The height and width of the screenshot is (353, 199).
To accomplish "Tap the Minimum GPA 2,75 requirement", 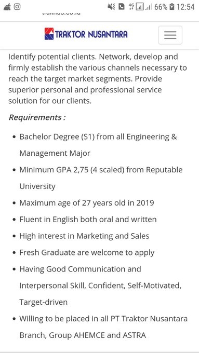I will (101, 178).
